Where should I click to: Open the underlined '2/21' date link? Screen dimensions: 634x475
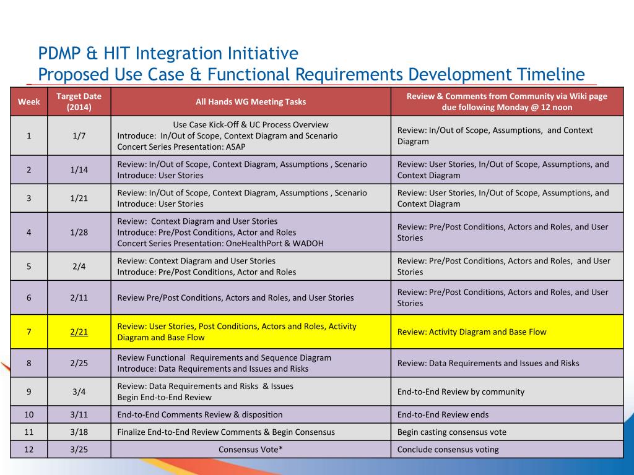tap(79, 332)
